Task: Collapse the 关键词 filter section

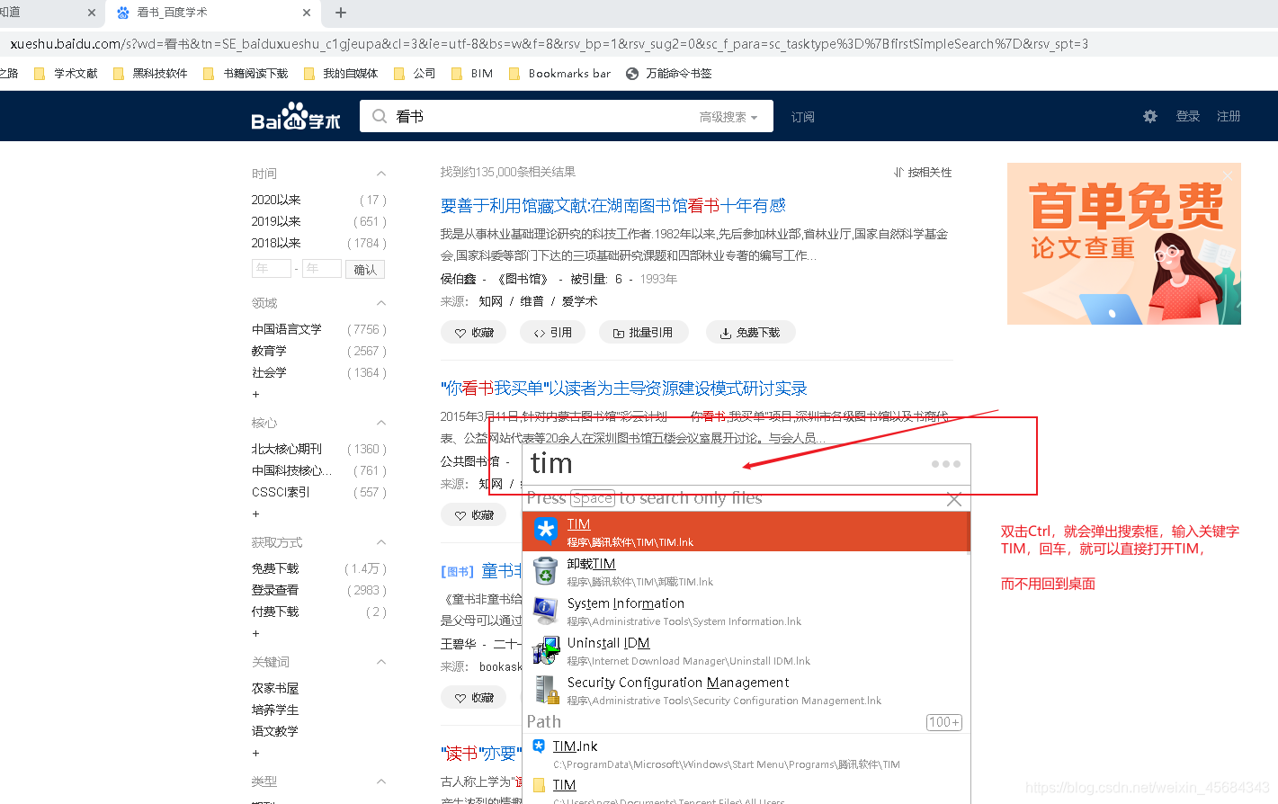Action: (381, 662)
